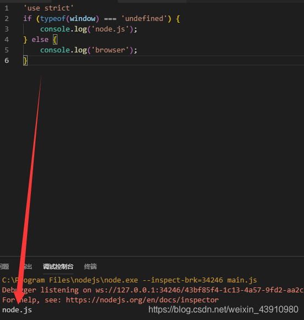Click the node.exe --inspect-brk command line
Image resolution: width=304 pixels, height=320 pixels.
tap(129, 280)
